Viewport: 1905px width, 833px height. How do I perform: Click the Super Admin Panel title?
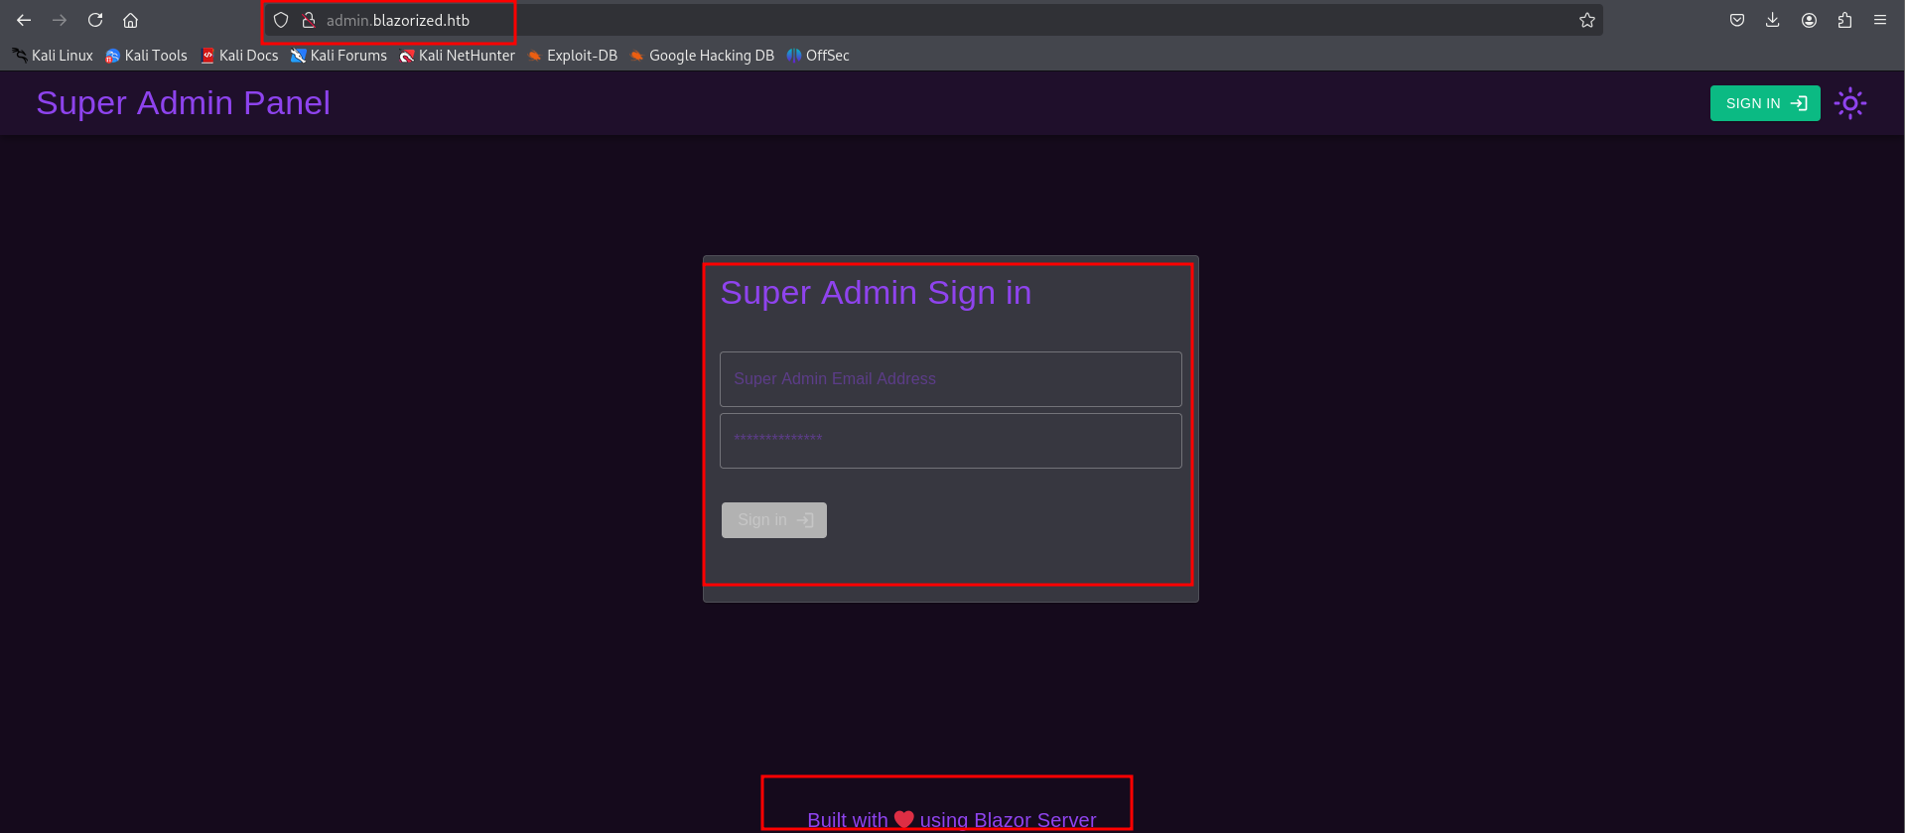point(183,103)
